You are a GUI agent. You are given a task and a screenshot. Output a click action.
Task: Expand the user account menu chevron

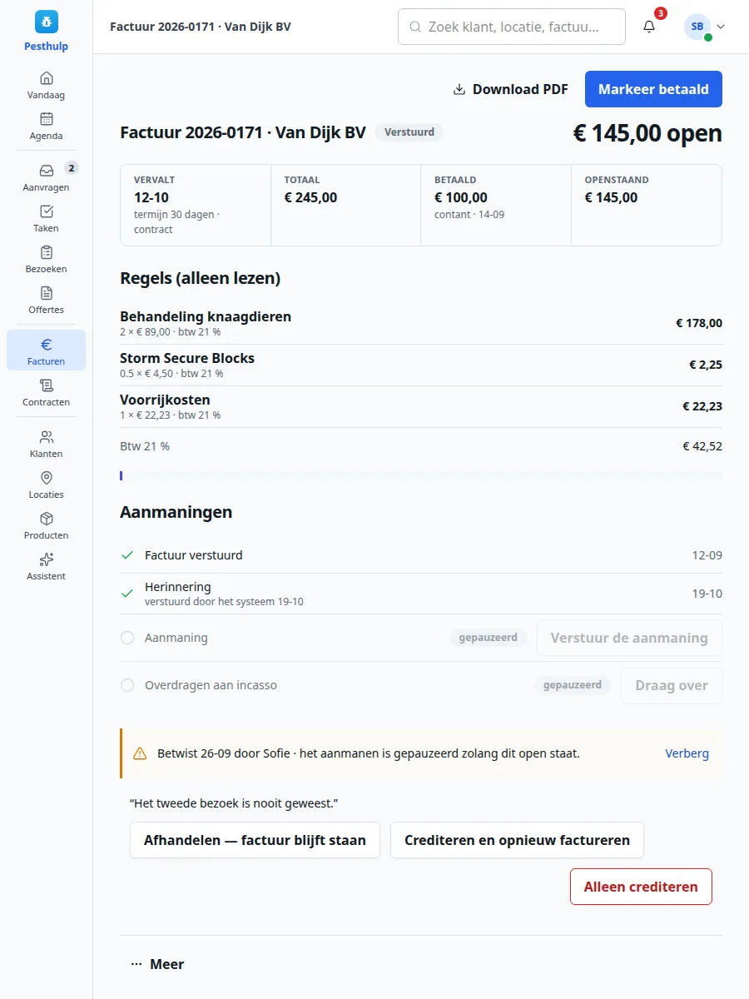click(721, 27)
